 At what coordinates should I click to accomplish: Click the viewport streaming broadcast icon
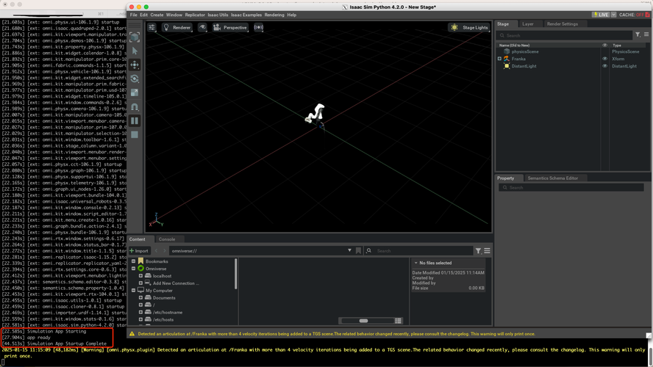[259, 27]
